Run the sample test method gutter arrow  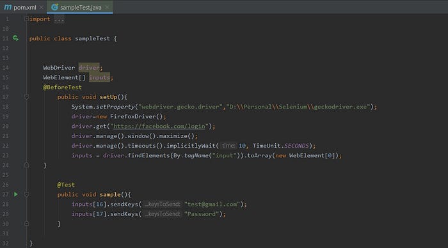[x=16, y=194]
